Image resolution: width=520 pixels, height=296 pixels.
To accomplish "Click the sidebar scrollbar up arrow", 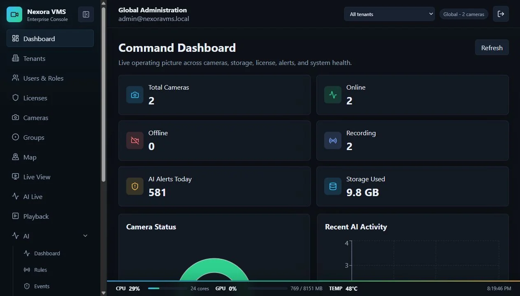I will click(104, 3).
